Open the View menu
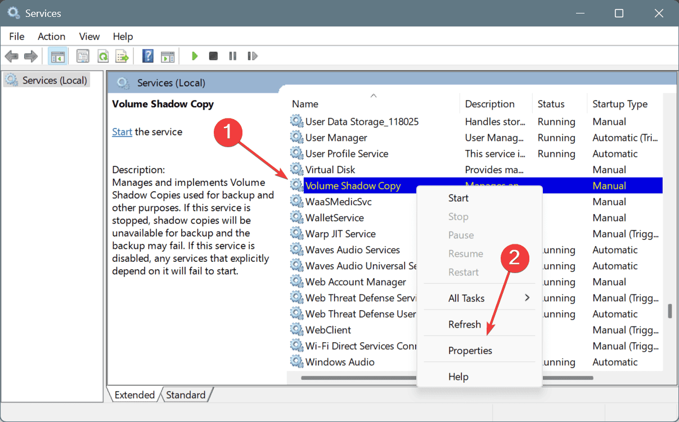Screen dimensions: 679x422 point(89,37)
